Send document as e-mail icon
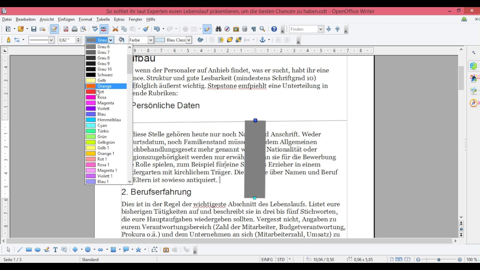This screenshot has height=270, width=480. tap(42, 29)
